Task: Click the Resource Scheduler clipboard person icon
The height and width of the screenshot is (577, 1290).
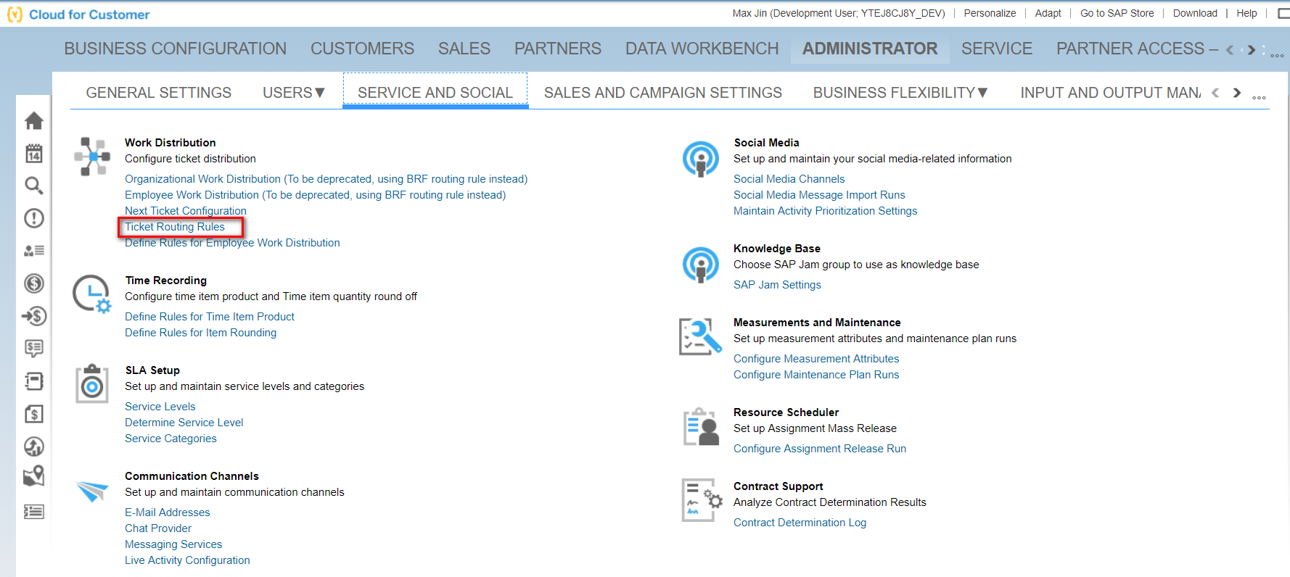Action: (701, 427)
